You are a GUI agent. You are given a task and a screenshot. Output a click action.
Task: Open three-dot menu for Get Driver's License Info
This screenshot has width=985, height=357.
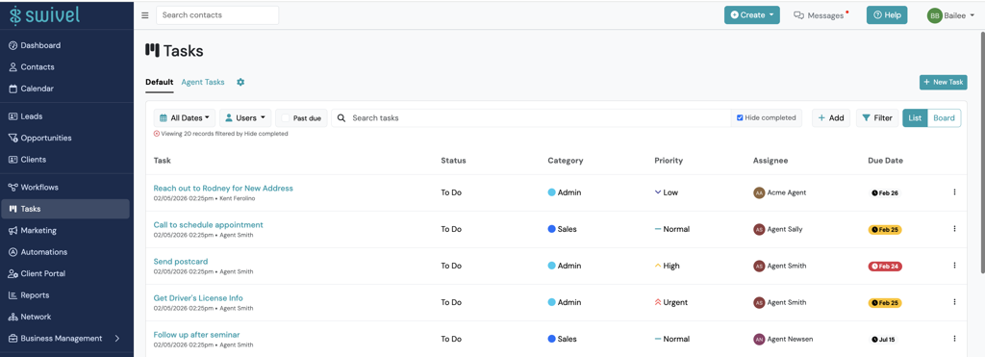click(x=954, y=302)
